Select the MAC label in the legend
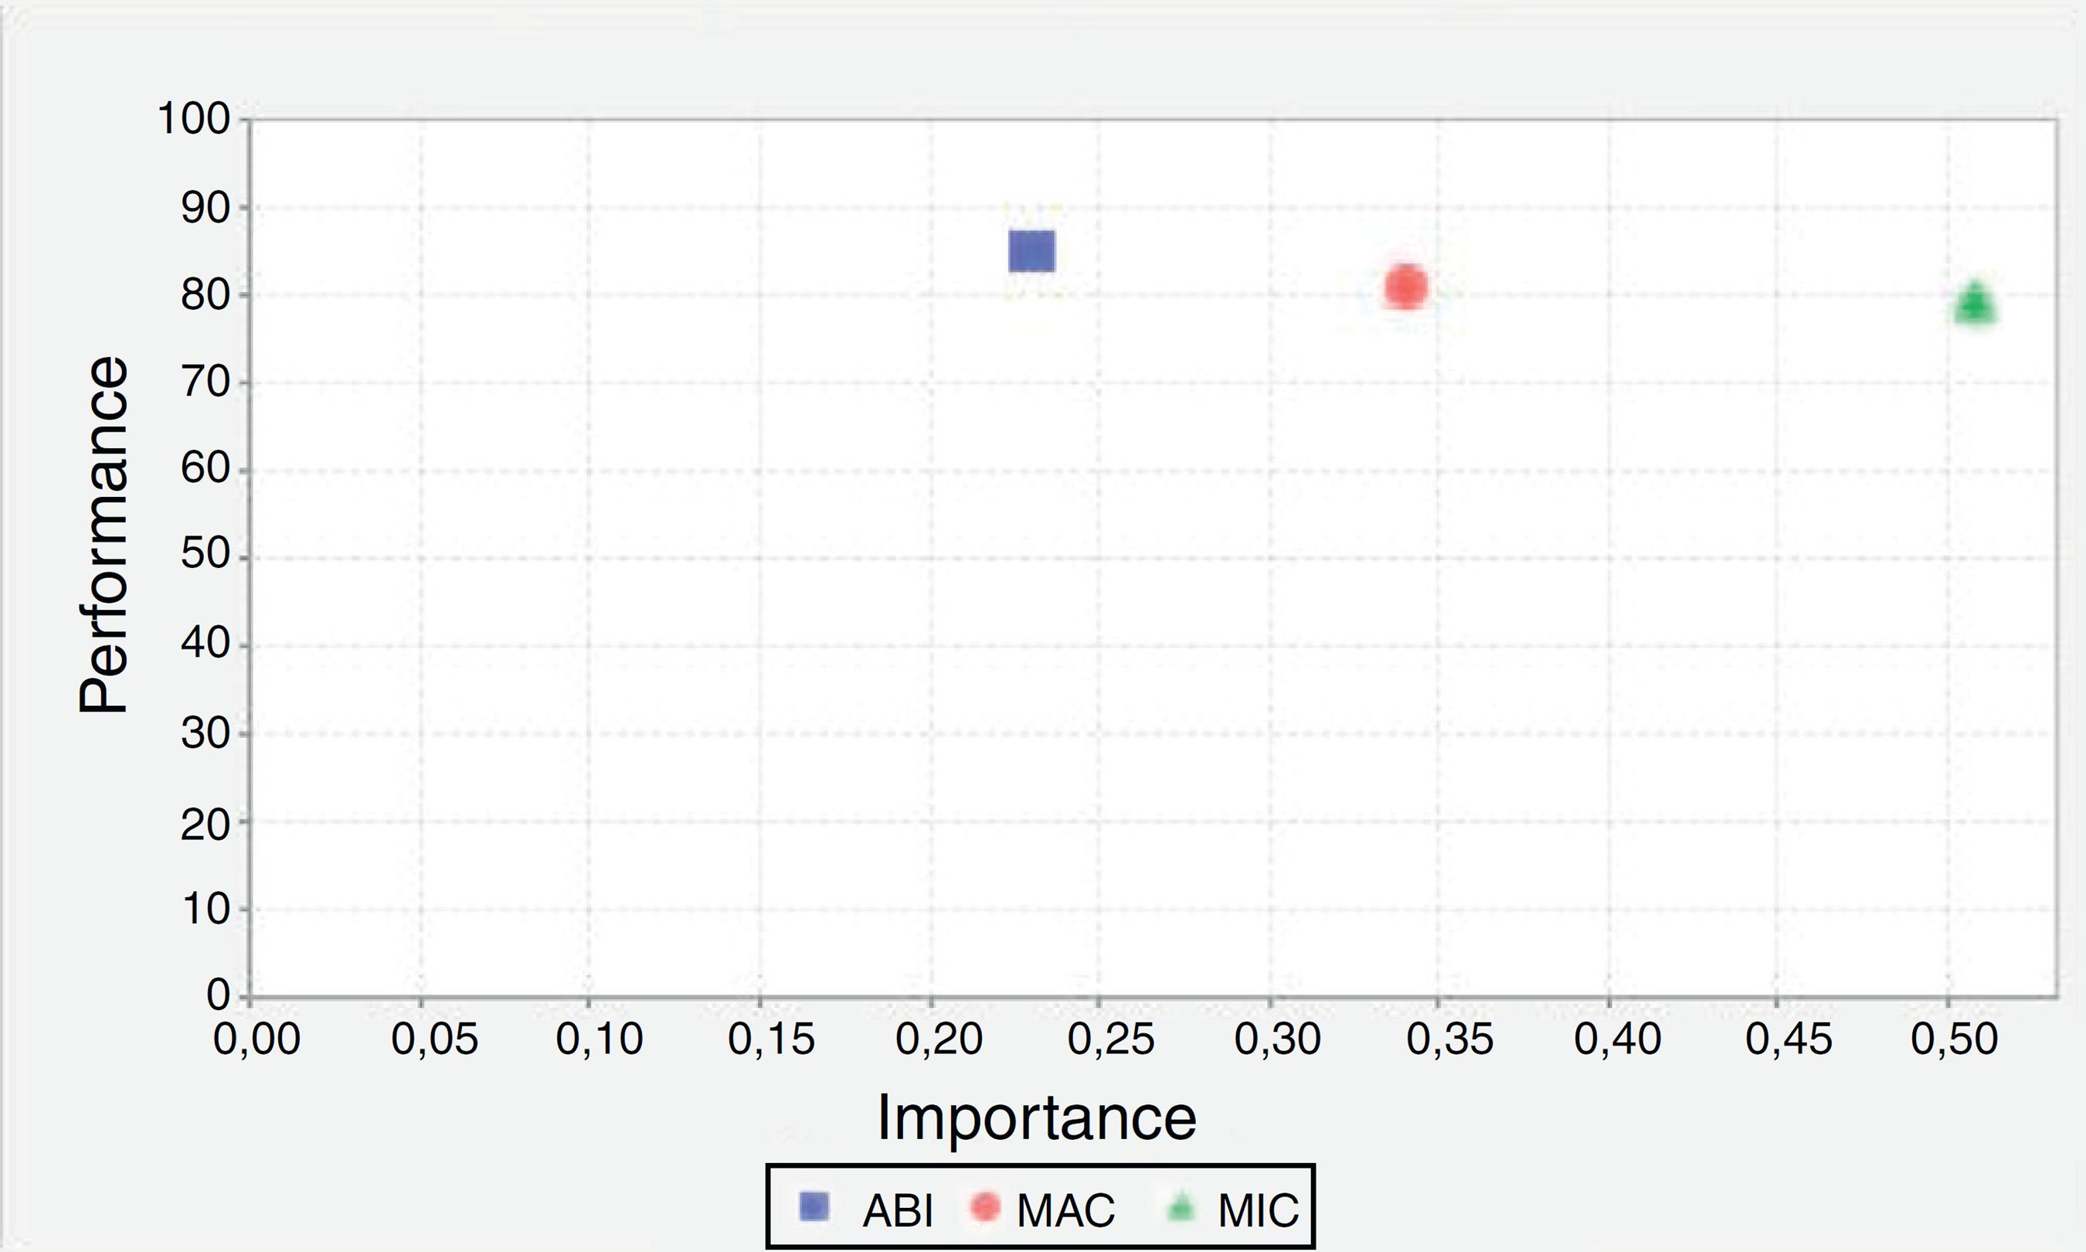2086x1252 pixels. point(1065,1212)
